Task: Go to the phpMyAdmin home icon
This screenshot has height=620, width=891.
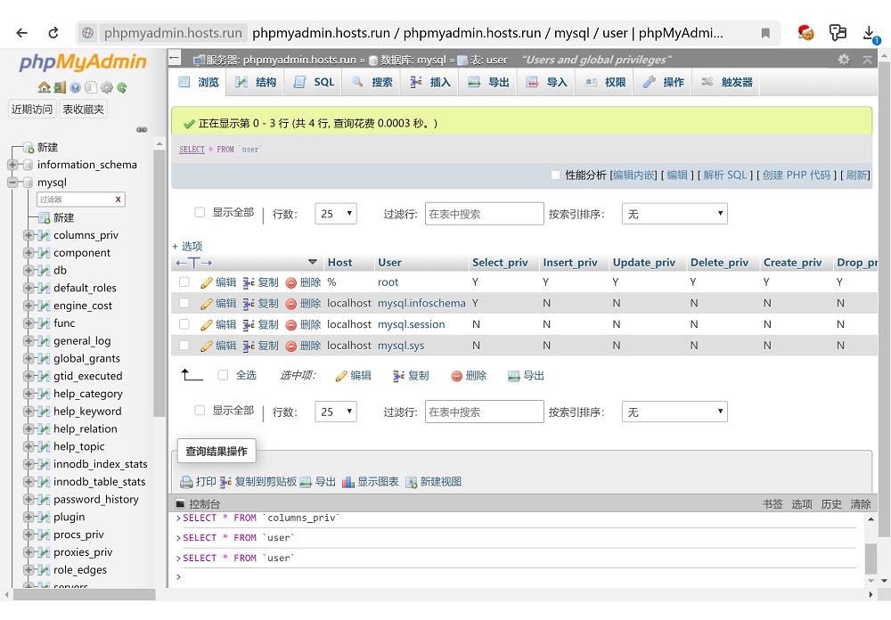Action: coord(44,87)
